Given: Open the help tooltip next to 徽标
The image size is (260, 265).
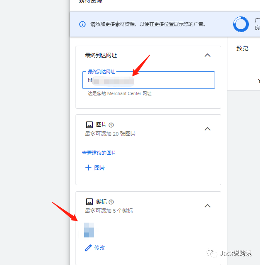Looking at the screenshot, I should [111, 202].
